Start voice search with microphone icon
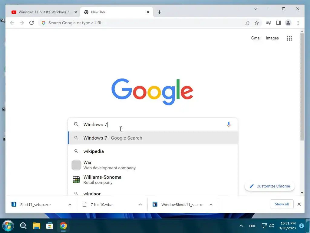The height and width of the screenshot is (233, 310). [229, 124]
